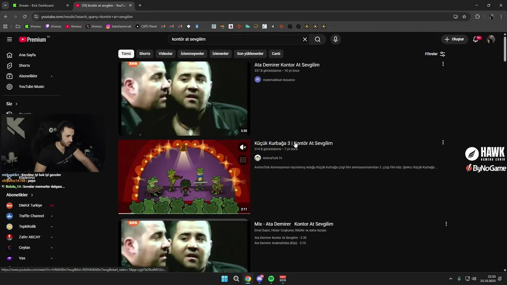The width and height of the screenshot is (507, 285).
Task: Select the Canlı filter chip
Action: [x=276, y=54]
